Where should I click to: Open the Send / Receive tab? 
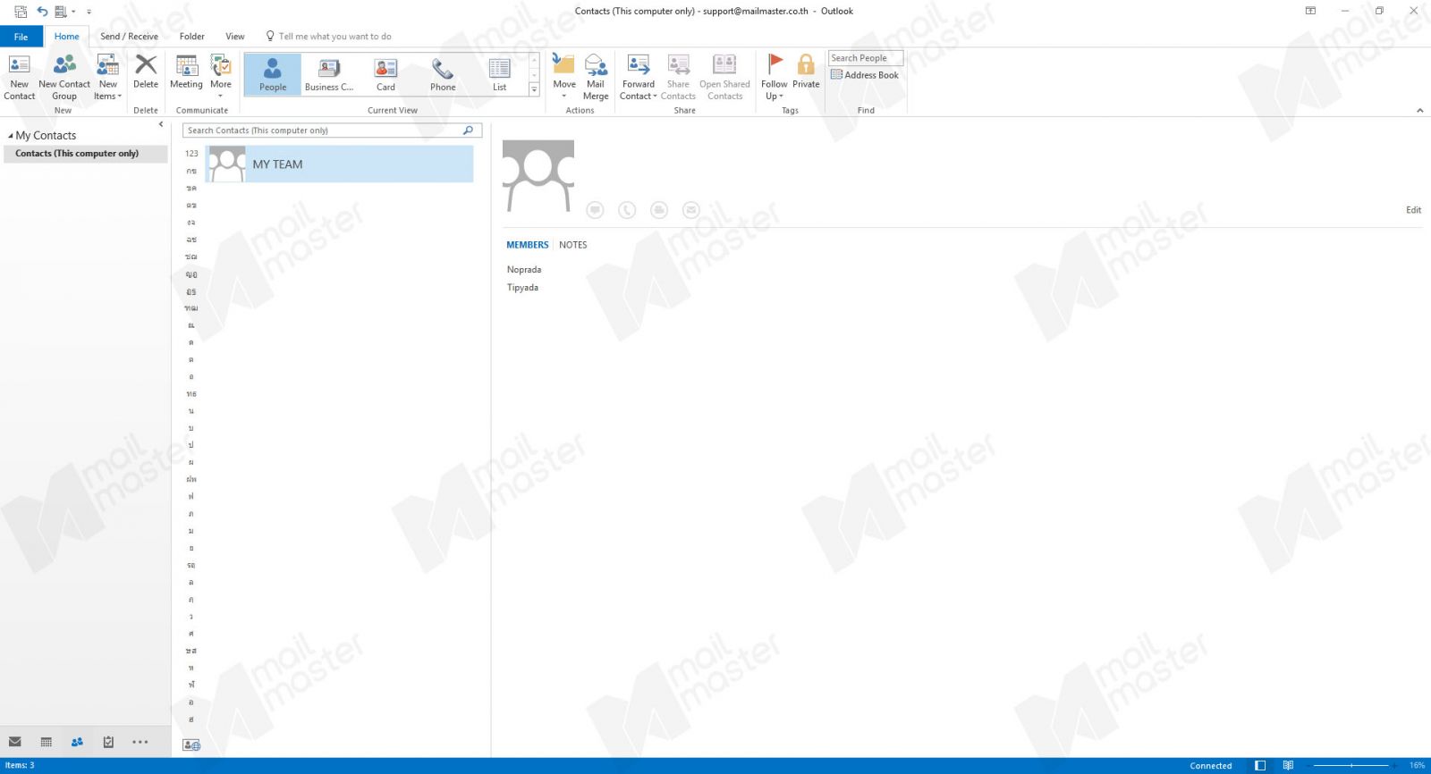point(129,37)
